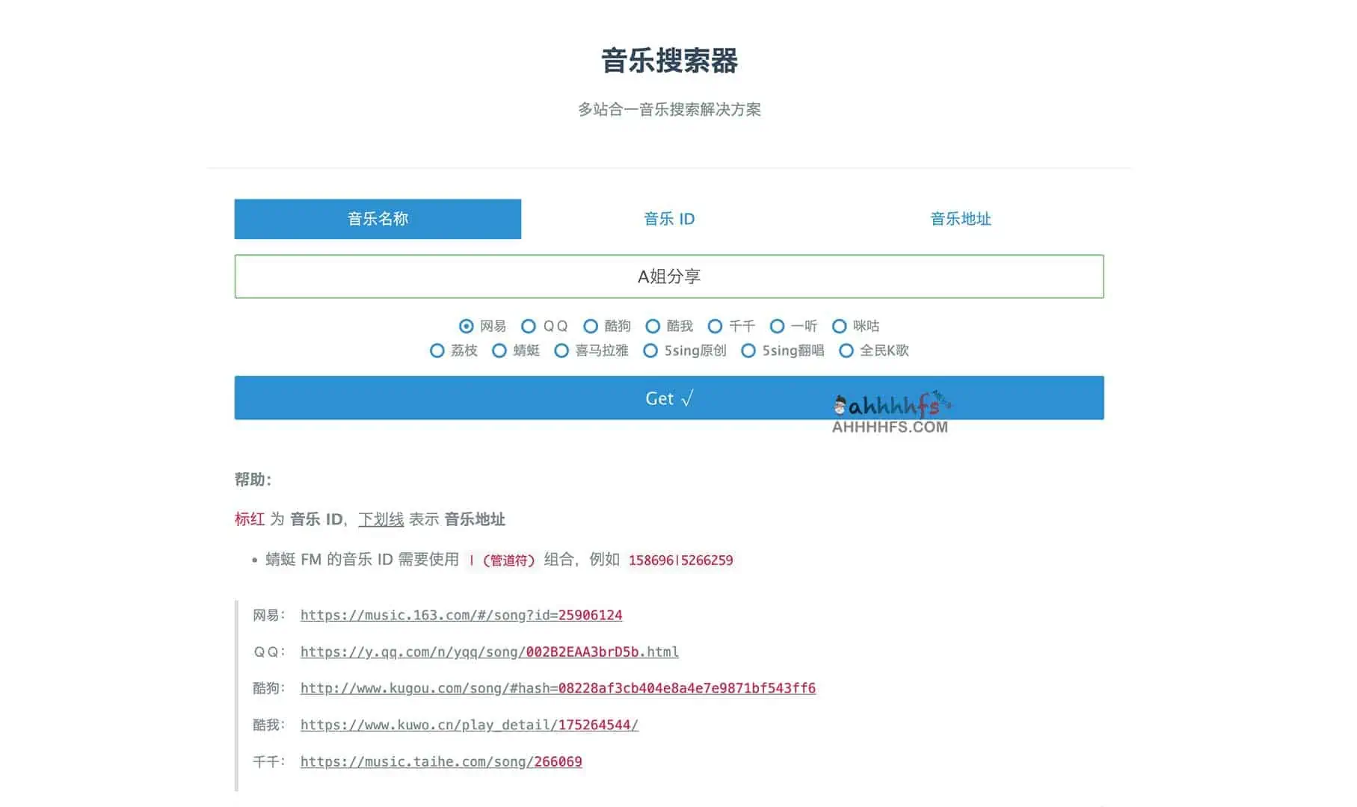
Task: Select the 蜻蜓 source option
Action: point(499,350)
